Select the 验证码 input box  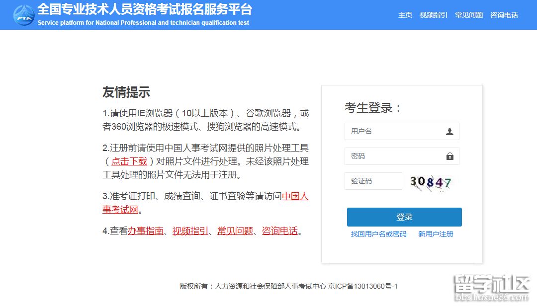pos(373,181)
